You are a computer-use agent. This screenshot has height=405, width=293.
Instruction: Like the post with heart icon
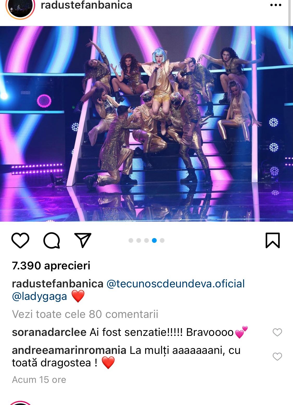pos(20,240)
